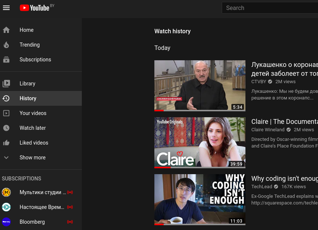Click the Bloomberg channel avatar
This screenshot has height=230, width=318.
point(6,222)
